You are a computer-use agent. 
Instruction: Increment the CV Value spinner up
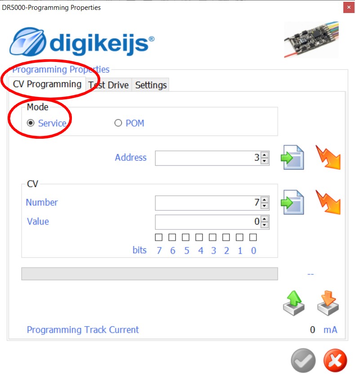[x=265, y=219]
